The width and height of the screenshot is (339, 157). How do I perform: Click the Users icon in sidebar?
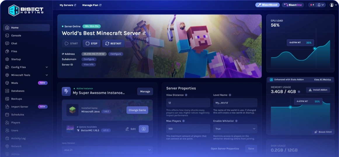click(x=7, y=130)
